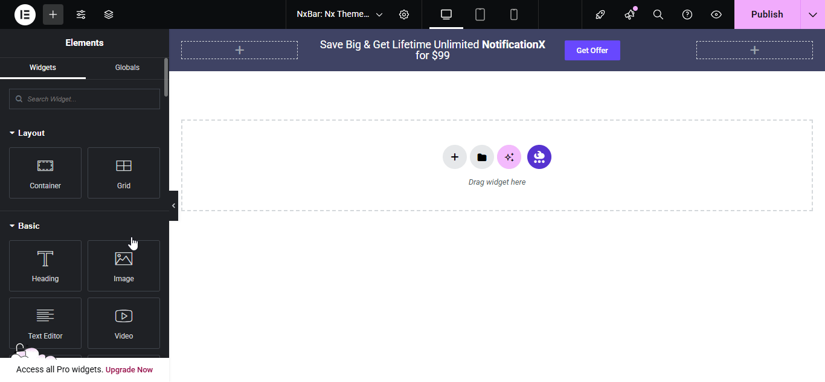Switch to the Globals tab
Screen dimensions: 825x382
[127, 68]
